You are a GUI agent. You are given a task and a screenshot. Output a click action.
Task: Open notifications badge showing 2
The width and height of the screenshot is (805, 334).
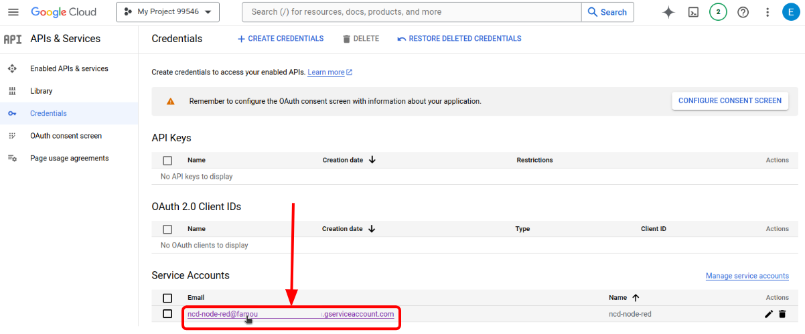pos(718,12)
